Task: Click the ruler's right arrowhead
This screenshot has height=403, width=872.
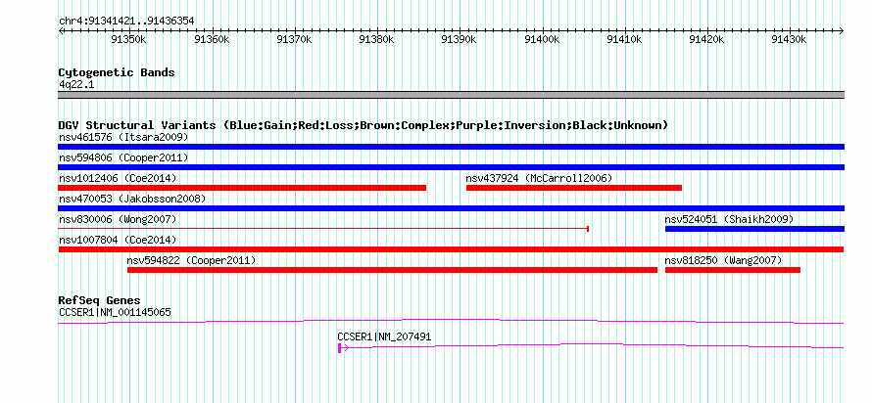Action: 842,30
